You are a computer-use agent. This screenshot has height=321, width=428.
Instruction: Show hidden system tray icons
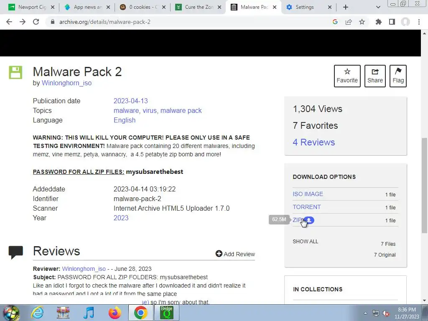(365, 313)
